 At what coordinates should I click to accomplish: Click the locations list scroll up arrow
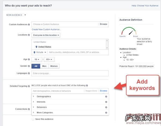click(x=107, y=41)
